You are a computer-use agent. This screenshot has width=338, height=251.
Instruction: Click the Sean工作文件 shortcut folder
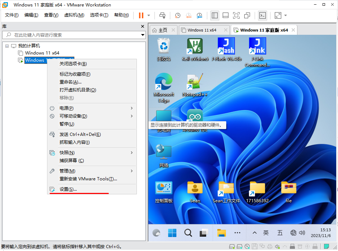tap(226, 192)
